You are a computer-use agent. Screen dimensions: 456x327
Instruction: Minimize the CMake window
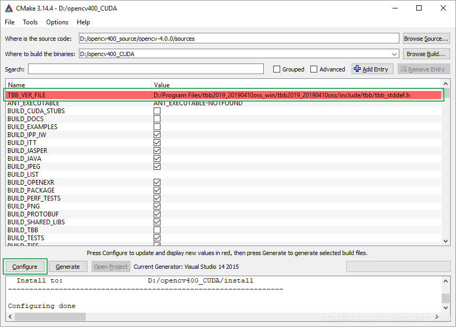[x=395, y=8]
